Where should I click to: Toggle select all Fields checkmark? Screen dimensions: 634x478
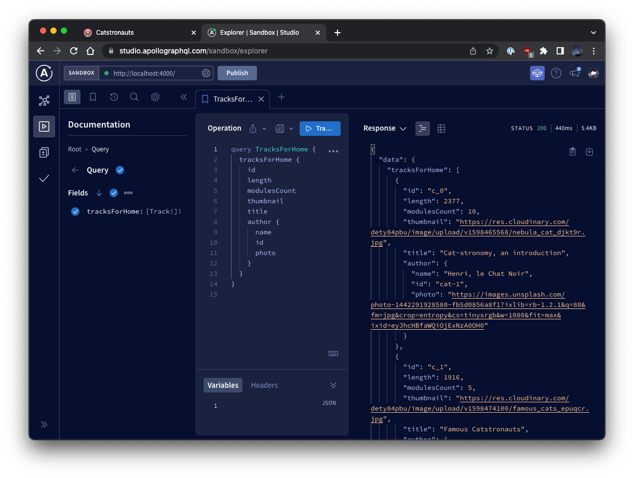(114, 193)
